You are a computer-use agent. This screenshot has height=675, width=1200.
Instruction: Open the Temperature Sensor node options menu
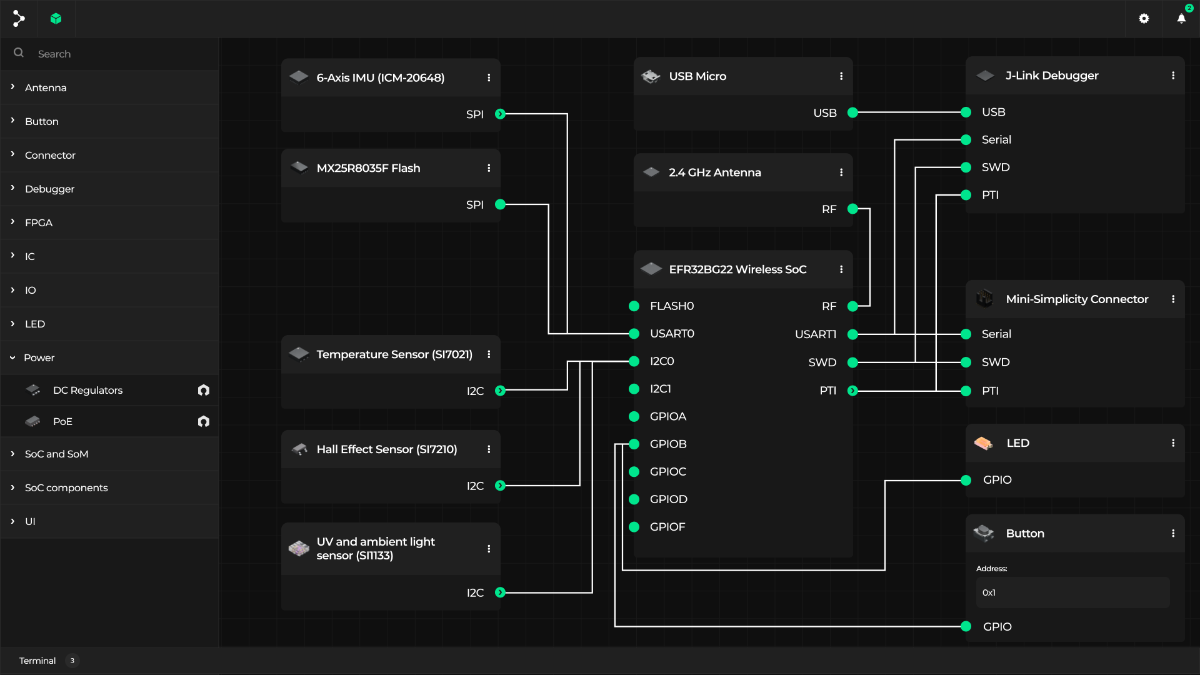489,354
